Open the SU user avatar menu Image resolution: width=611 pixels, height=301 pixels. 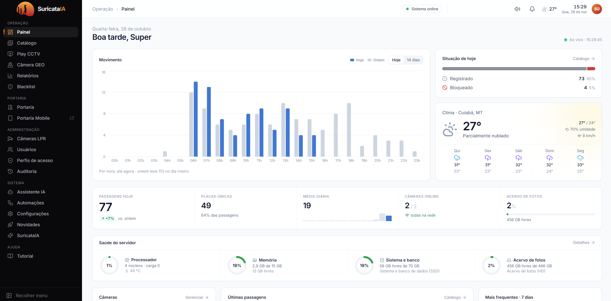tap(597, 9)
